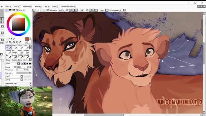Click the undo arrow in the toolbar

tap(34, 10)
